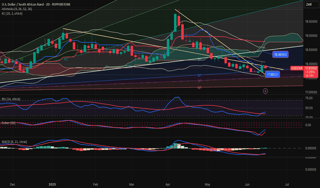Viewport: 320px width, 188px height.
Task: Click the 18.50000 price axis value
Action: click(x=311, y=50)
